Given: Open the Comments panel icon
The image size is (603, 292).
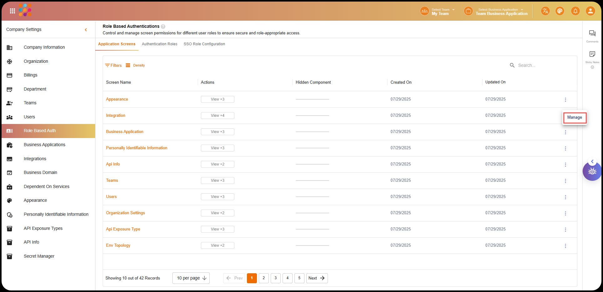Looking at the screenshot, I should (x=592, y=34).
